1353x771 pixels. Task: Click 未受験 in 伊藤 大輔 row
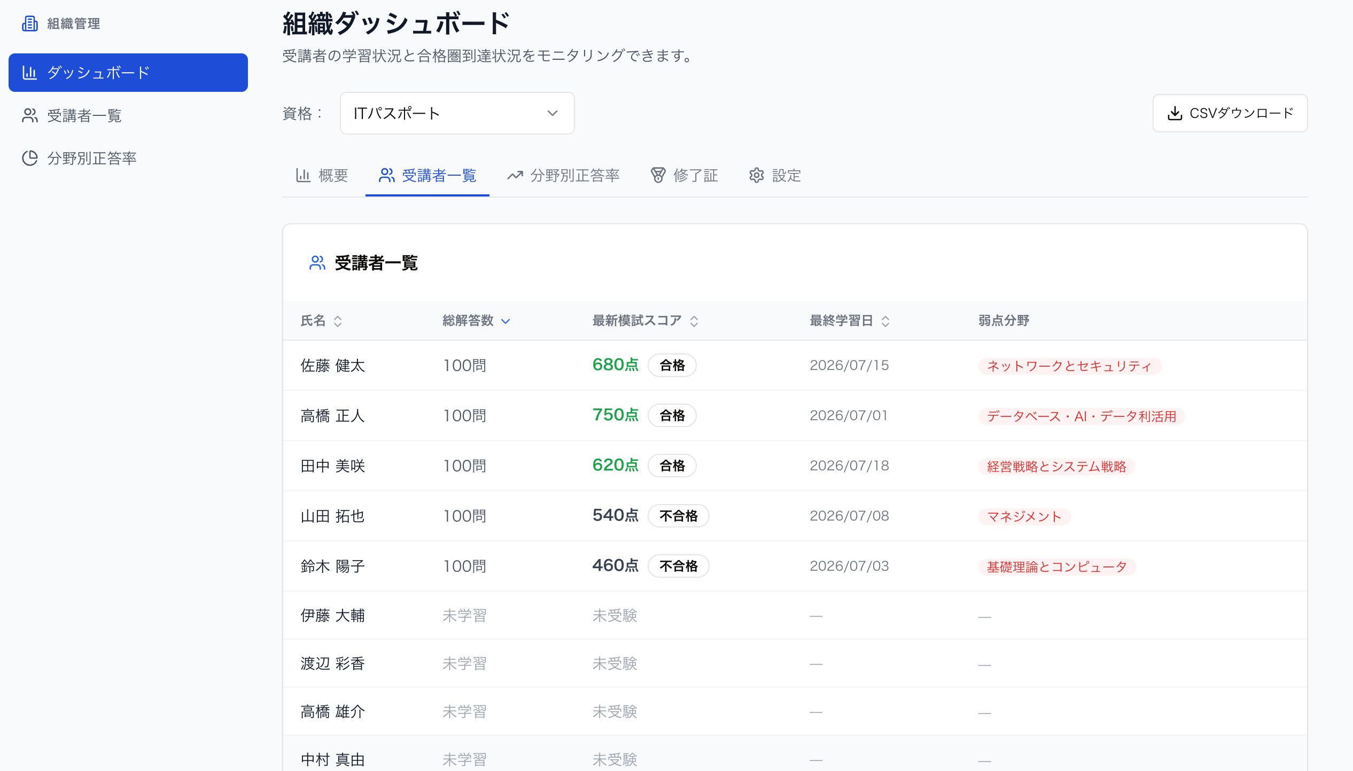point(615,615)
